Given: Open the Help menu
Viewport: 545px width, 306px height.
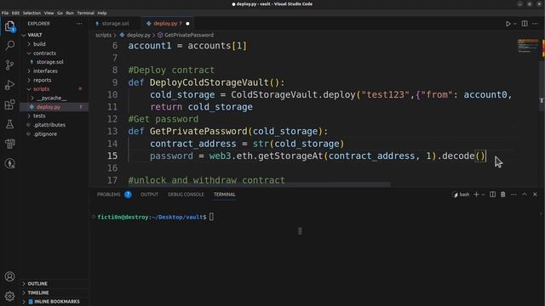Looking at the screenshot, I should pos(102,13).
